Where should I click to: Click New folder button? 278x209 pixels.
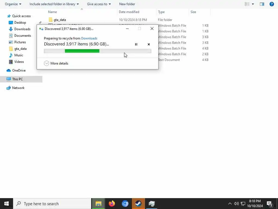(127, 4)
